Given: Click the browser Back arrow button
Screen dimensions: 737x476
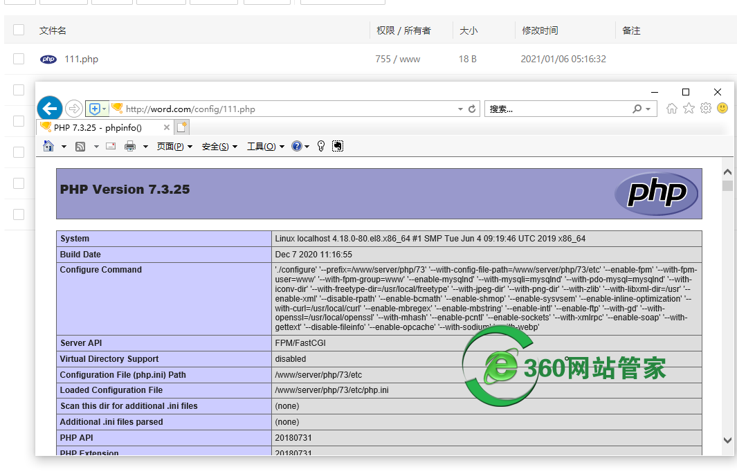Looking at the screenshot, I should coord(50,109).
